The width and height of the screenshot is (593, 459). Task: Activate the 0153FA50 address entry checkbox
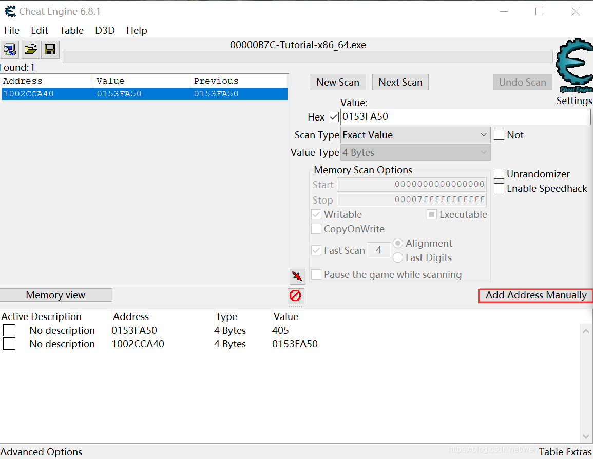point(9,330)
